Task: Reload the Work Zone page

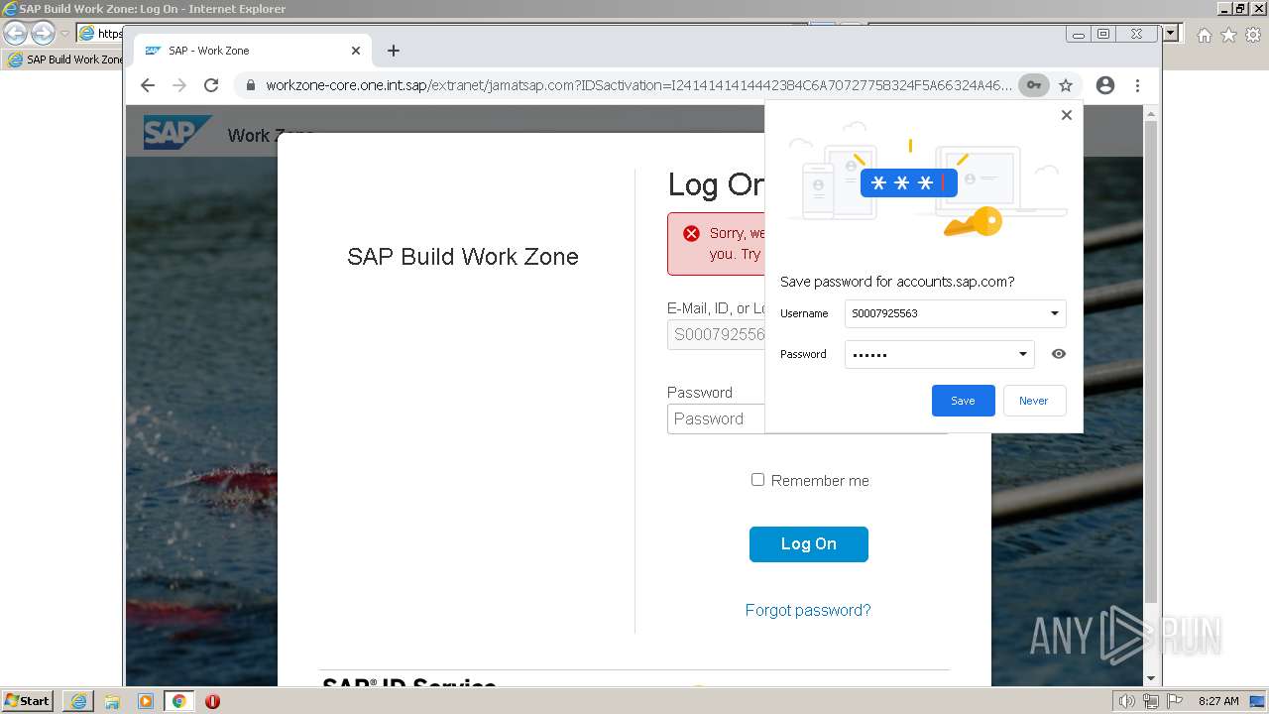Action: pos(211,85)
